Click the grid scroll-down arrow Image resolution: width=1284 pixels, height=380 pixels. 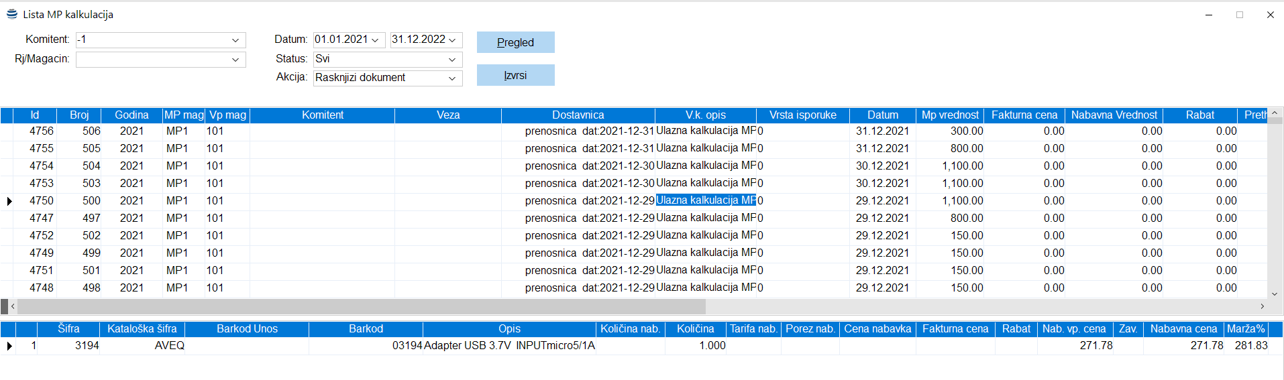(1275, 294)
